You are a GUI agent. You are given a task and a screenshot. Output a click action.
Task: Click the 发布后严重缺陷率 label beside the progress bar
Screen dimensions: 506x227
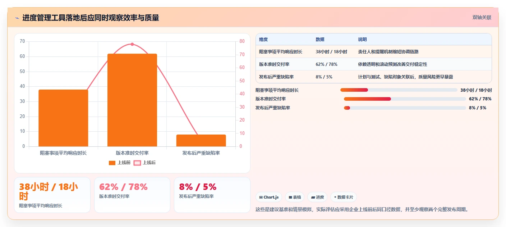click(x=273, y=108)
